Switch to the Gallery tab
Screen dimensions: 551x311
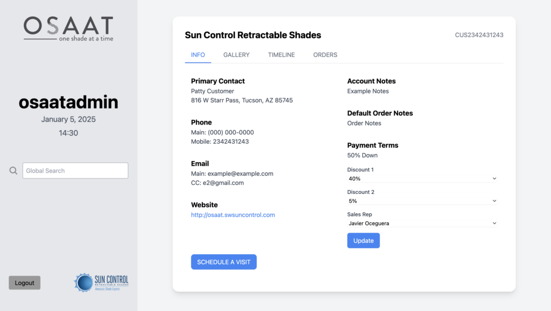coord(237,55)
